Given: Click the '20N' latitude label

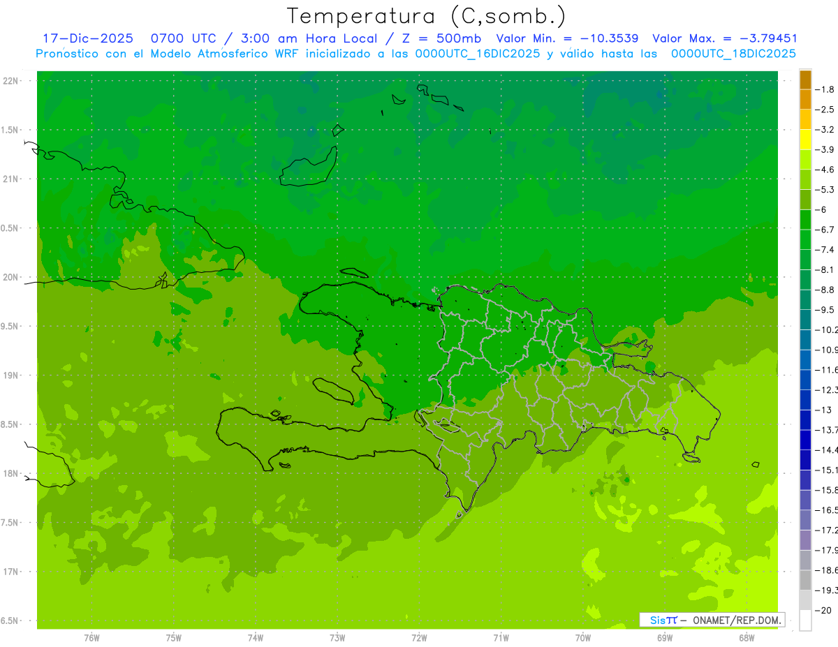Looking at the screenshot, I should [10, 277].
